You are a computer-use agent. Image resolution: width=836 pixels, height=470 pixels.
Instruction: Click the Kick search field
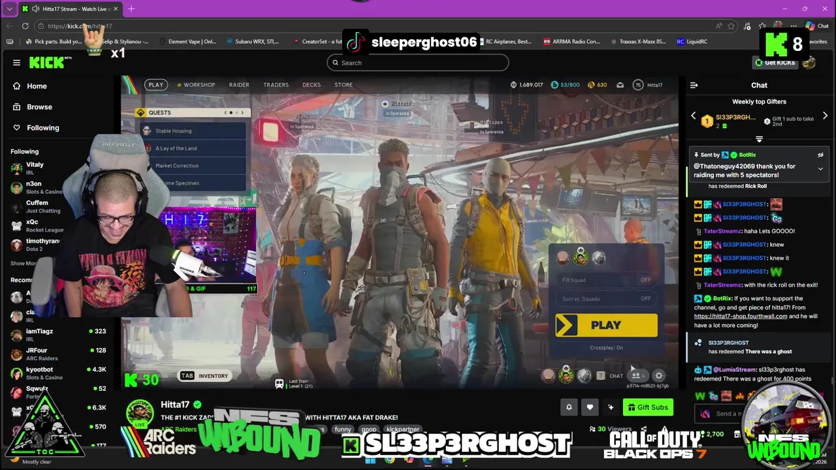click(418, 63)
